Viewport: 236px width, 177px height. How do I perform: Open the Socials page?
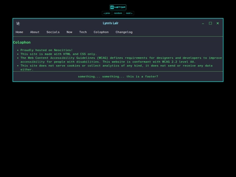53,32
